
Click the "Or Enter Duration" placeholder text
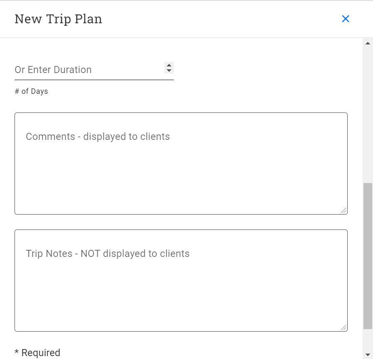pos(53,70)
